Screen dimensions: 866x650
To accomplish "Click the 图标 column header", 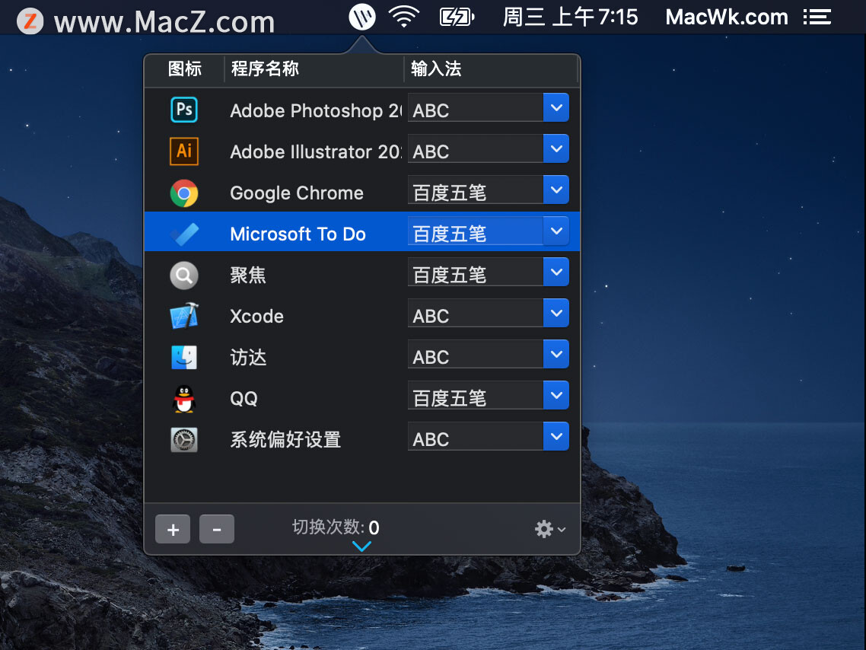I will click(x=184, y=69).
